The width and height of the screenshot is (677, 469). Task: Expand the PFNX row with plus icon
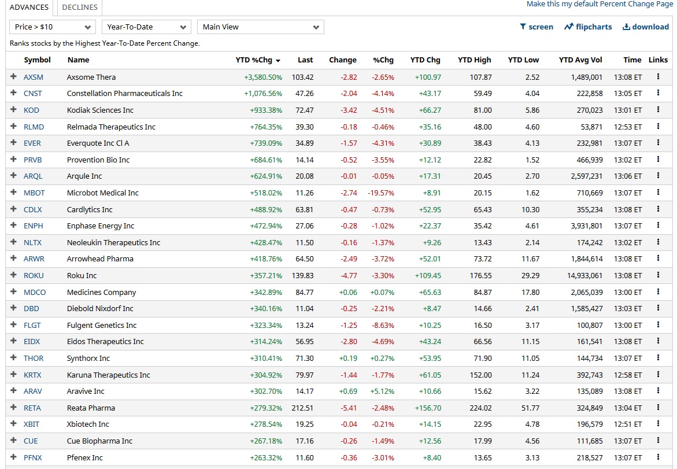coord(13,457)
